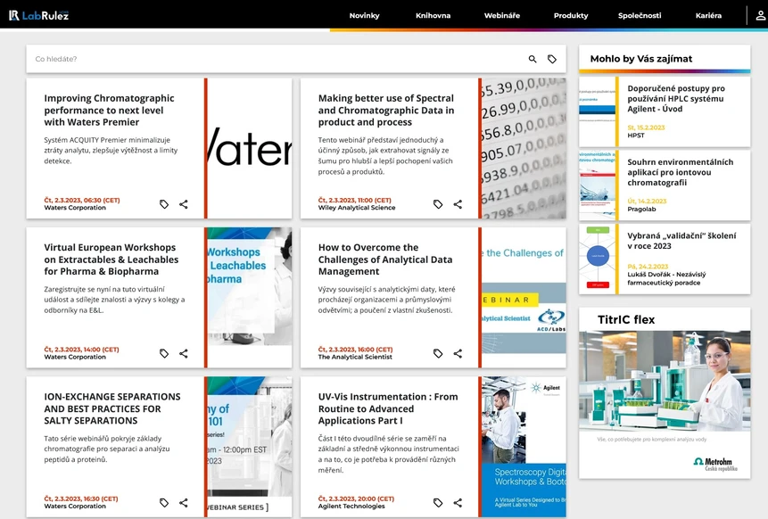Image resolution: width=768 pixels, height=519 pixels.
Task: Click 'Wiley Analytical Science' organizer text
Action: pyautogui.click(x=357, y=208)
